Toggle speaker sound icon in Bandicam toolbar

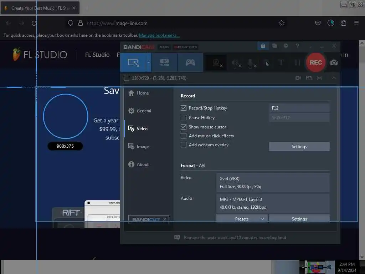pyautogui.click(x=236, y=63)
